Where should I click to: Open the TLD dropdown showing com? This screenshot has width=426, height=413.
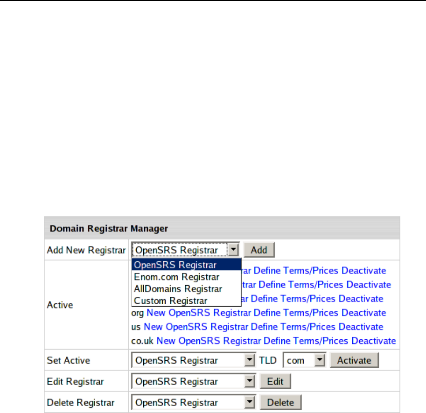point(304,360)
